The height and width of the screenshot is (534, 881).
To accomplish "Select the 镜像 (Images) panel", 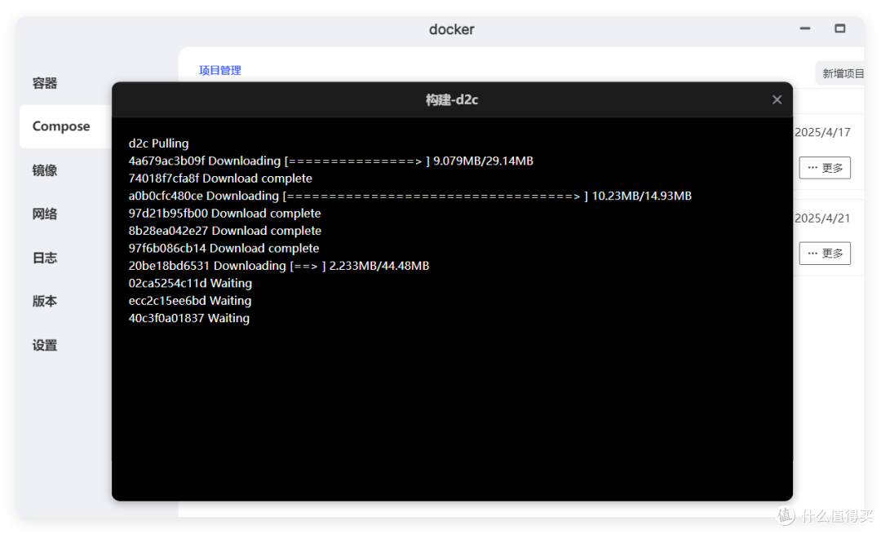I will pyautogui.click(x=44, y=170).
